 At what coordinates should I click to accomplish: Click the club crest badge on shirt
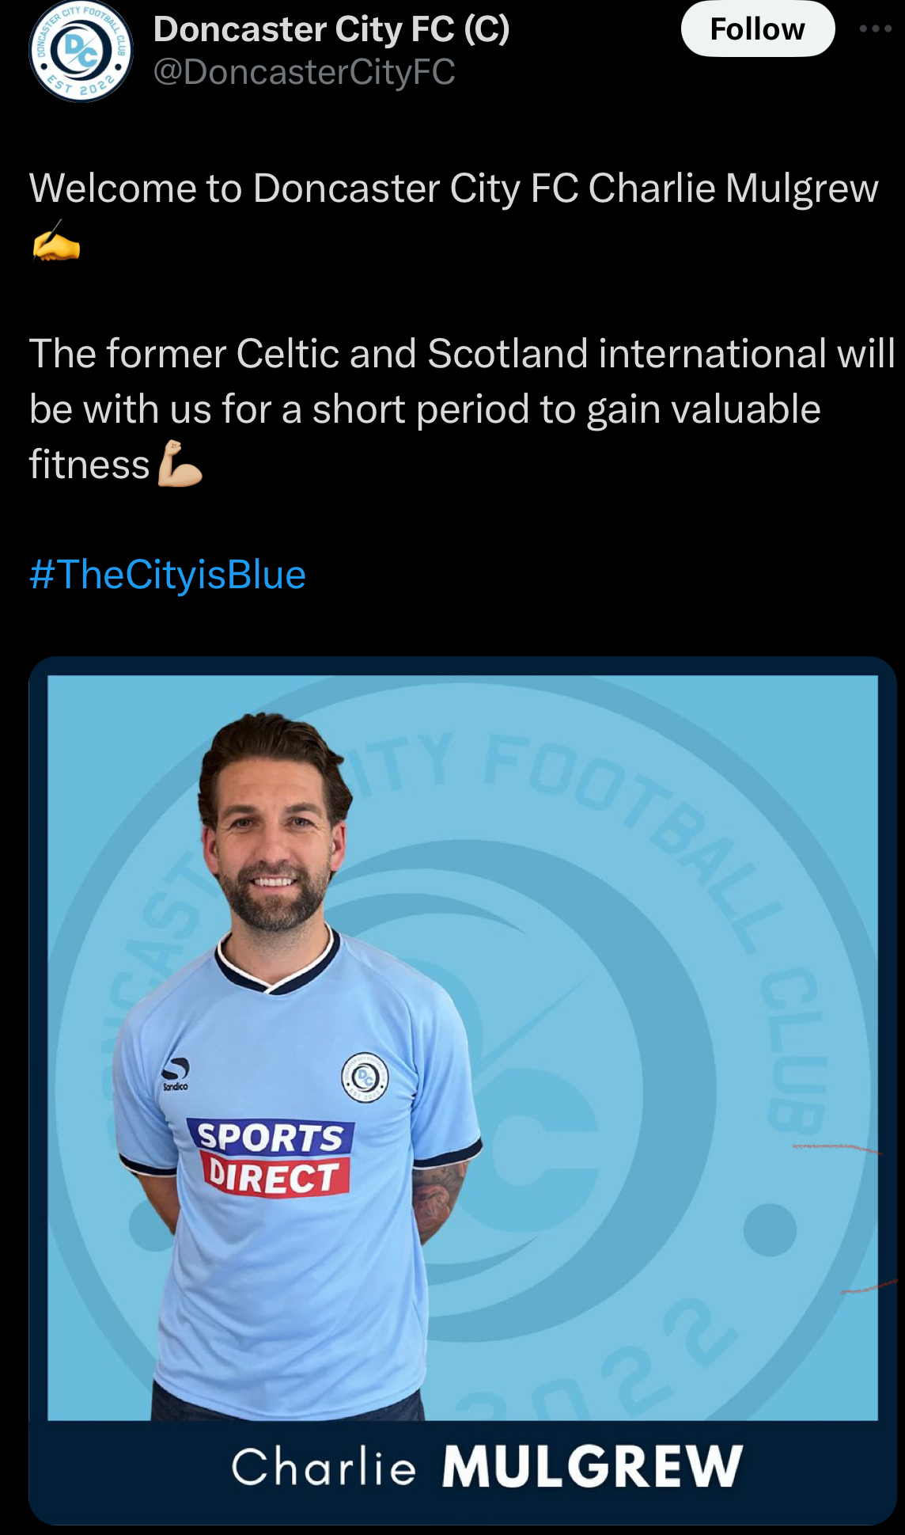pyautogui.click(x=365, y=1077)
